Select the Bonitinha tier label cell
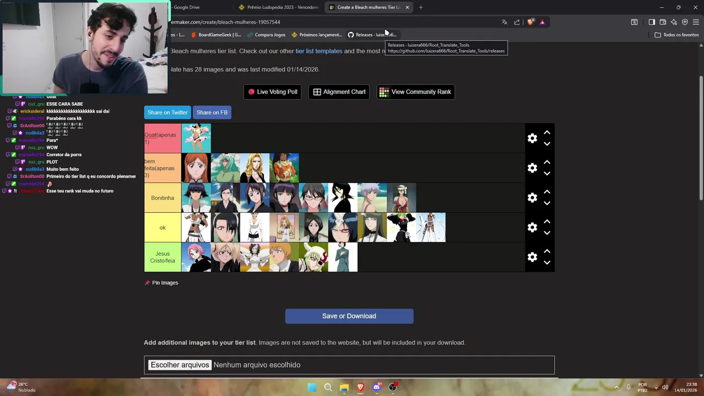The width and height of the screenshot is (704, 396). [x=162, y=197]
